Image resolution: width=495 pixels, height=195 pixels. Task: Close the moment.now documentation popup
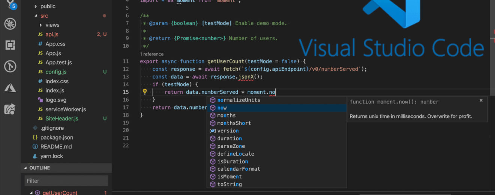(481, 100)
